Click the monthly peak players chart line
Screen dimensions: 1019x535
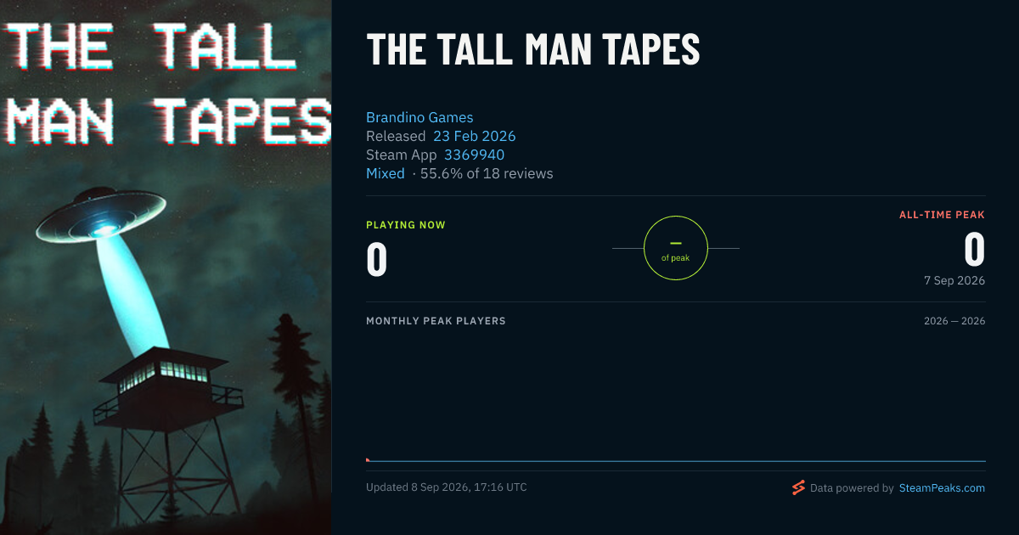click(676, 461)
